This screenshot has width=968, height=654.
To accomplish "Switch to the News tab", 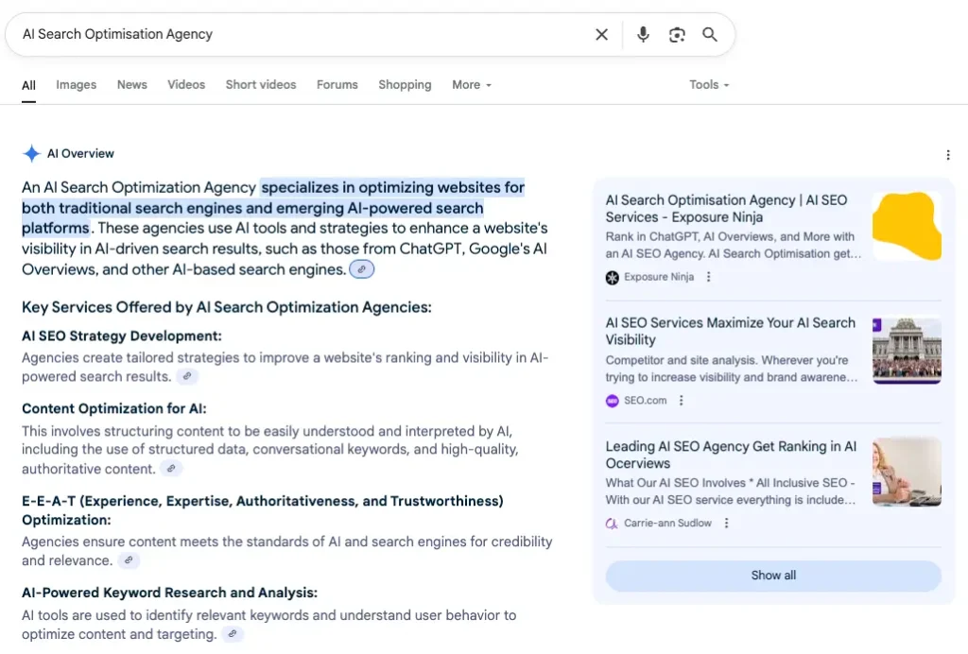I will (x=132, y=85).
